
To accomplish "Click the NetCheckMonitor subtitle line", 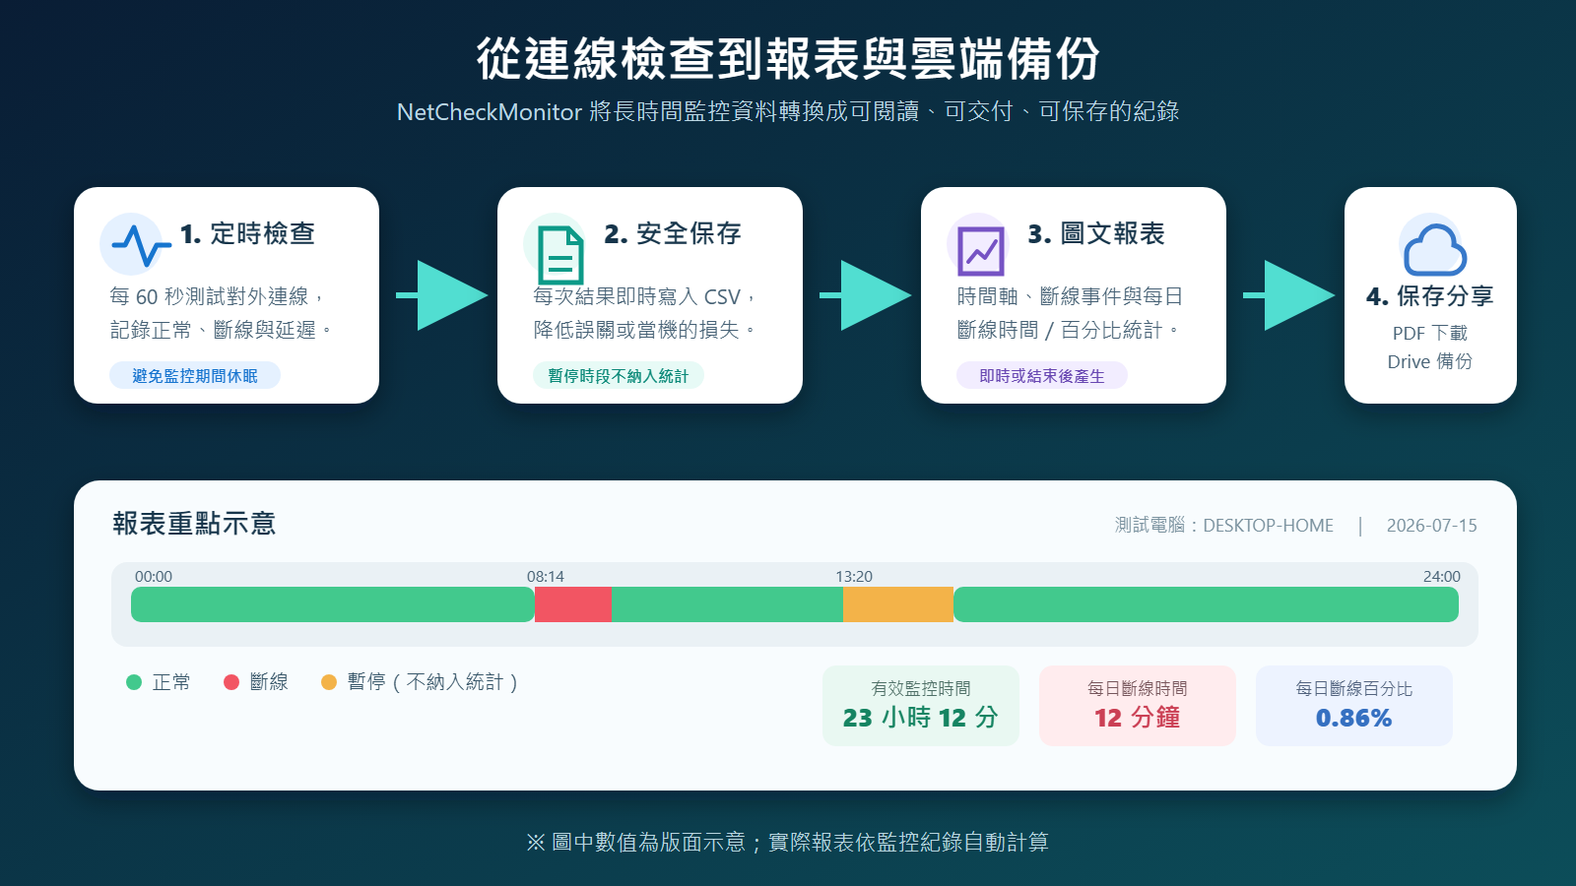I will [x=788, y=111].
